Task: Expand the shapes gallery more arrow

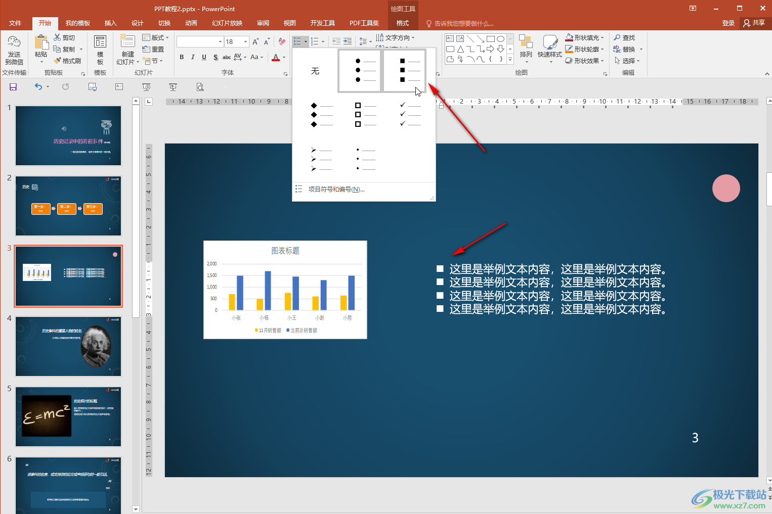Action: tap(510, 59)
